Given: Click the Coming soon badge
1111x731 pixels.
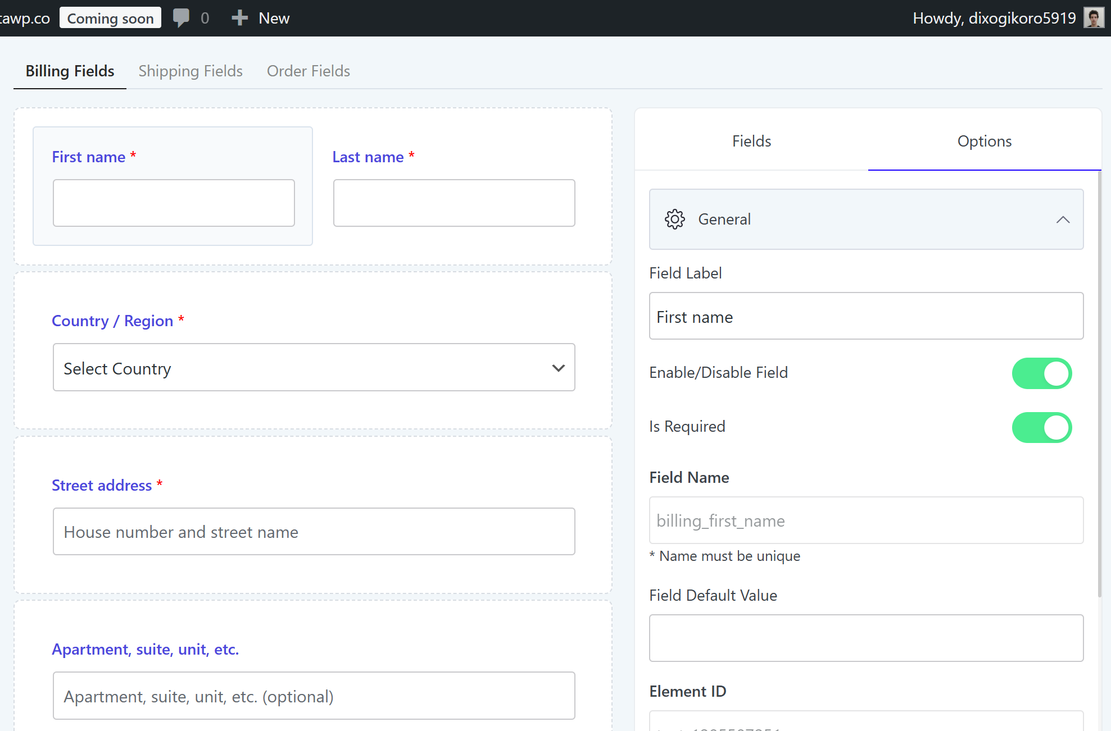Looking at the screenshot, I should tap(110, 18).
